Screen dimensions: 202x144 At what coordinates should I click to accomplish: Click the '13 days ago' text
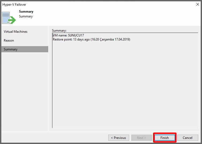(82, 39)
